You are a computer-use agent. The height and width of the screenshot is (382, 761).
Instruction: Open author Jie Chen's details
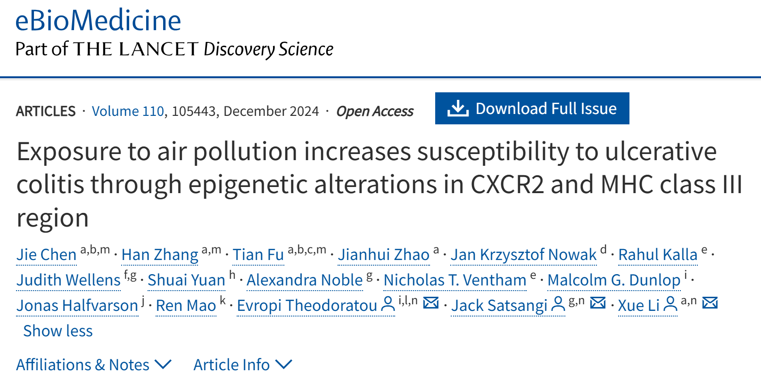[46, 254]
